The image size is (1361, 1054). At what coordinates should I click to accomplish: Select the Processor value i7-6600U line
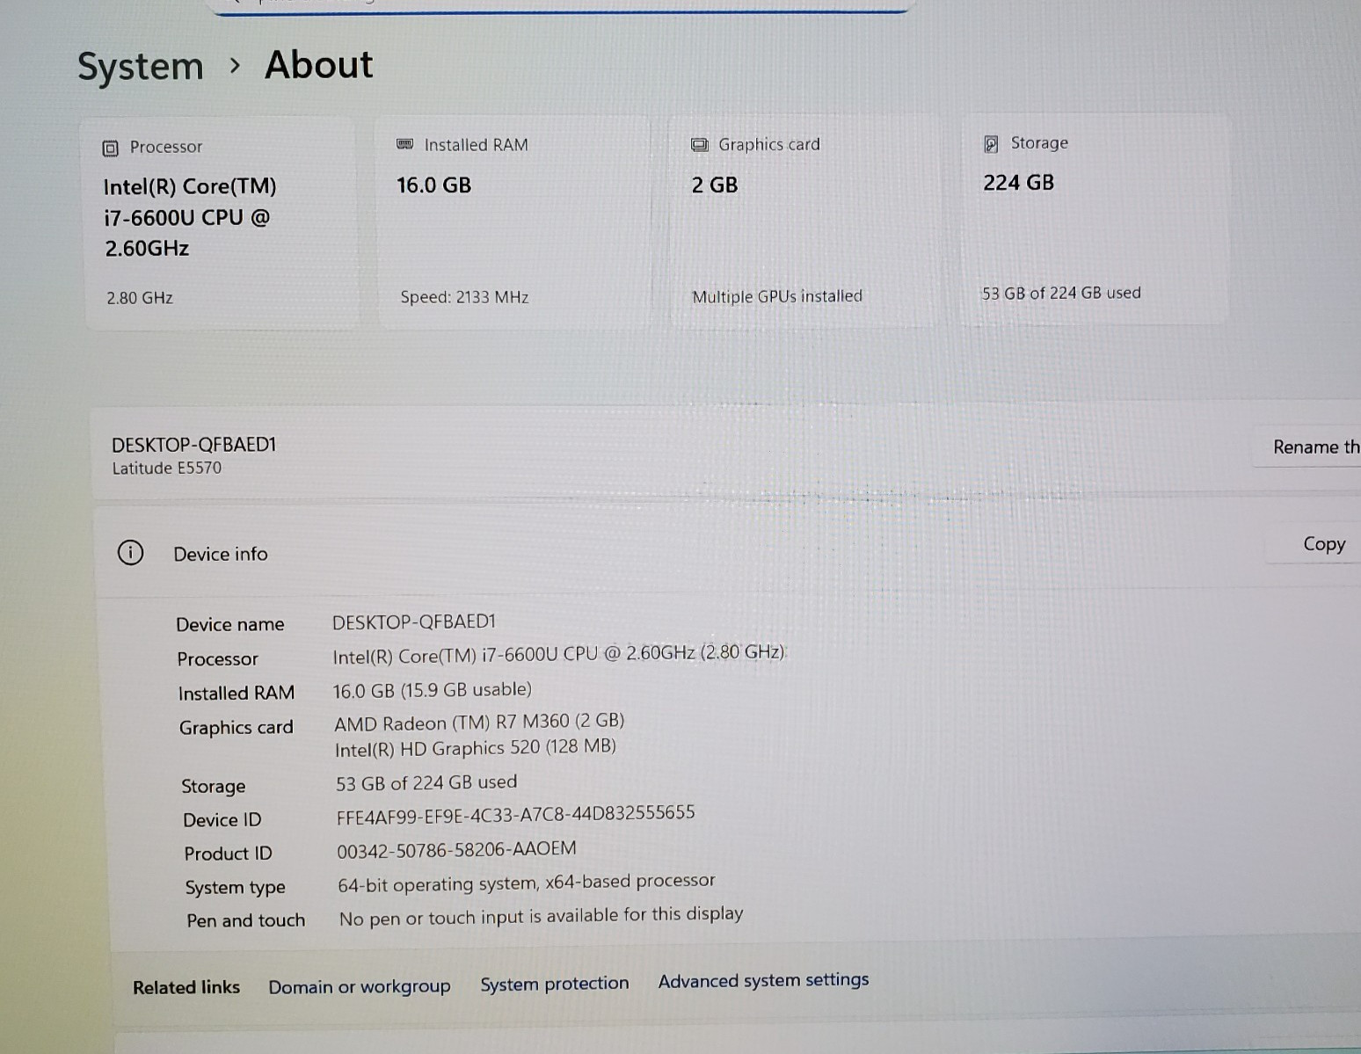559,654
